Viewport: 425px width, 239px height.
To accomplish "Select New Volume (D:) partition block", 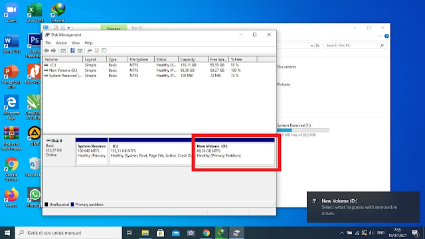I will [x=234, y=151].
